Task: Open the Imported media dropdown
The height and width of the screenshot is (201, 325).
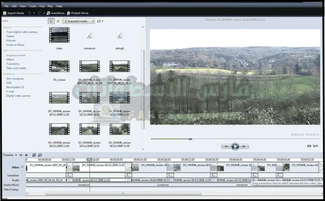Action: point(79,21)
